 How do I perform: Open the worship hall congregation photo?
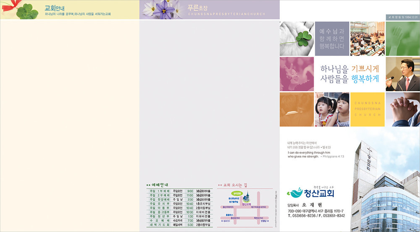click(367, 39)
